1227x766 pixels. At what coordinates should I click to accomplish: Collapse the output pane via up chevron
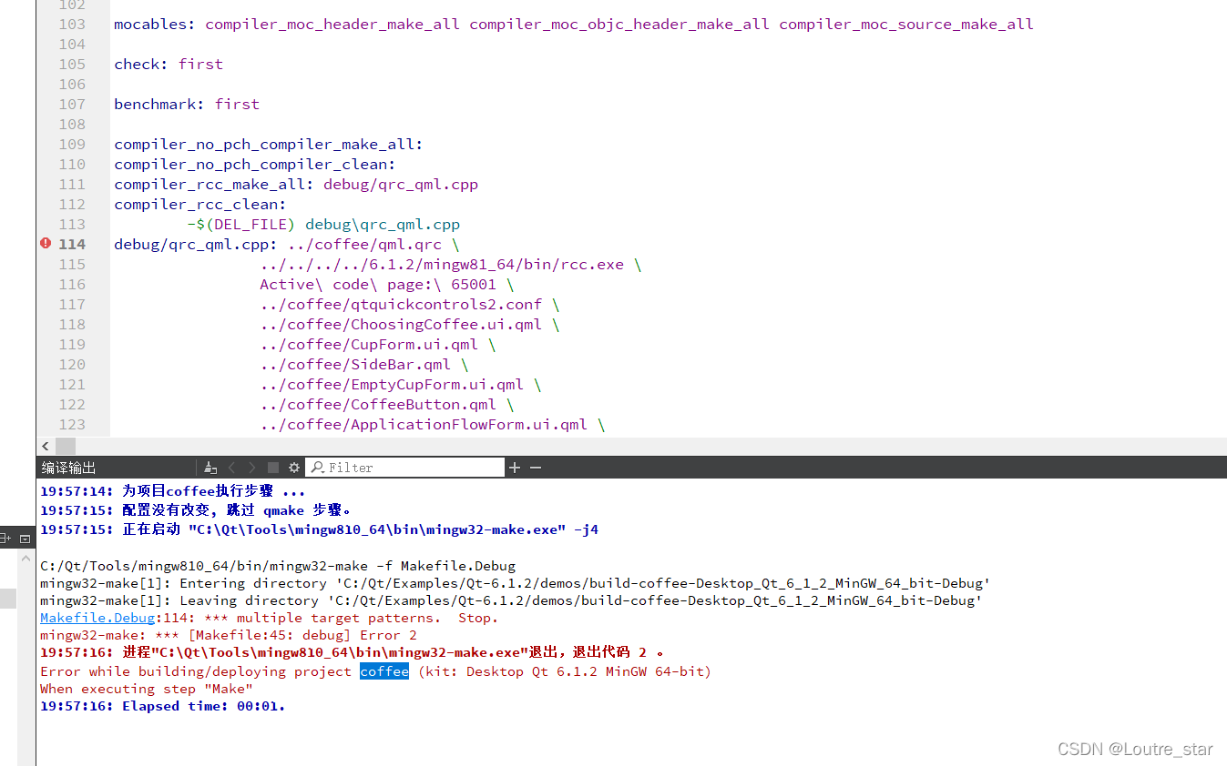(26, 559)
